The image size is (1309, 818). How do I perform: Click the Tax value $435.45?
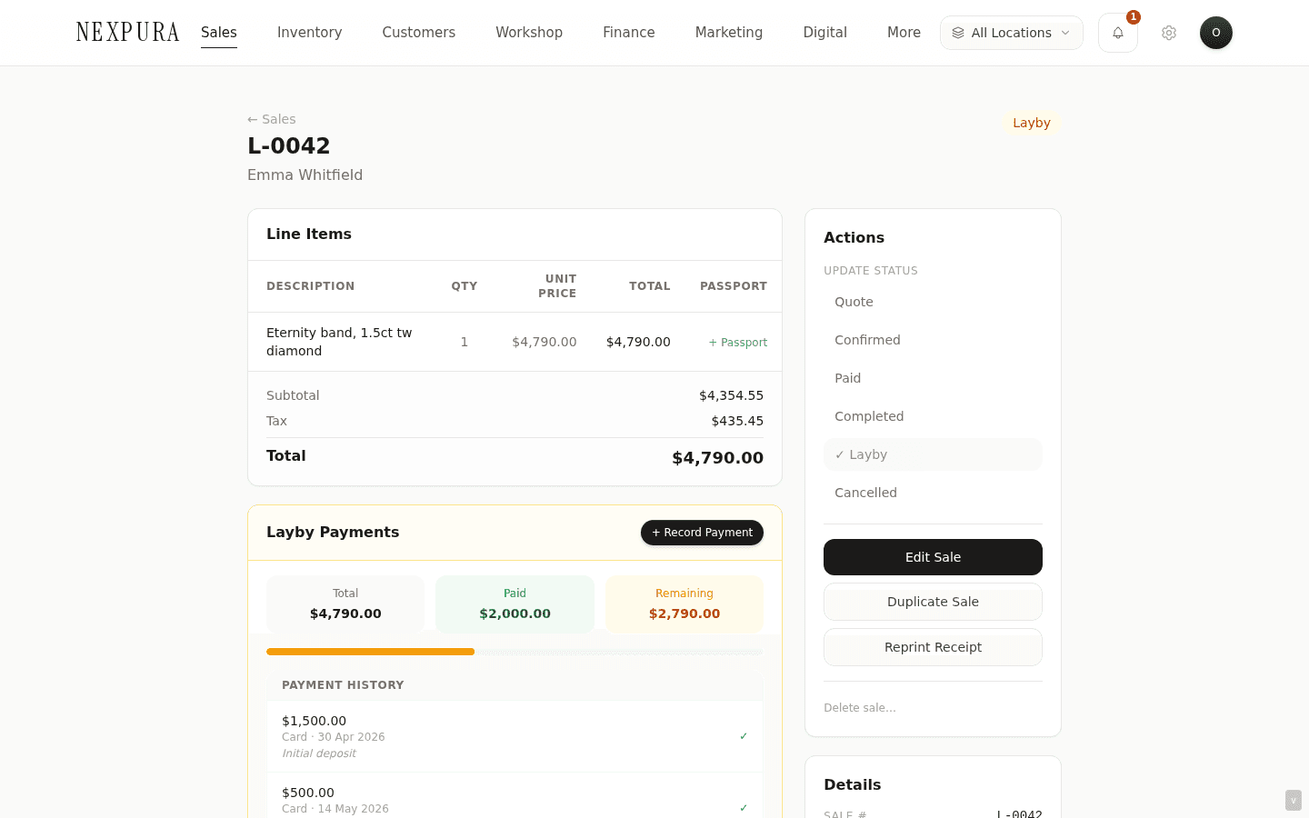coord(737,421)
